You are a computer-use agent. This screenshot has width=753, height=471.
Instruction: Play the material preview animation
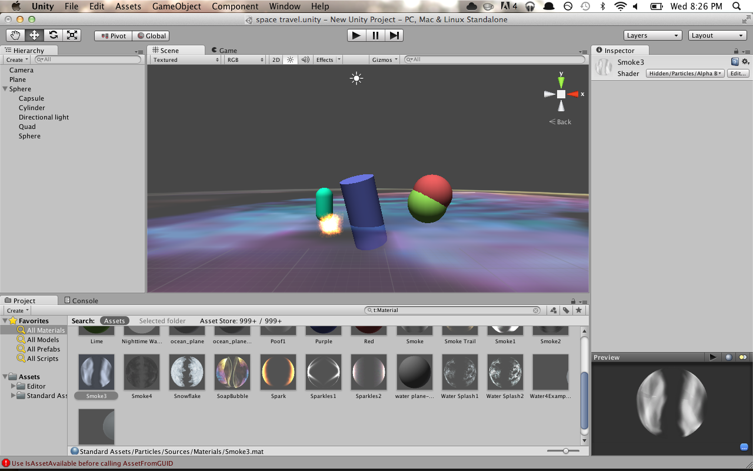(713, 357)
